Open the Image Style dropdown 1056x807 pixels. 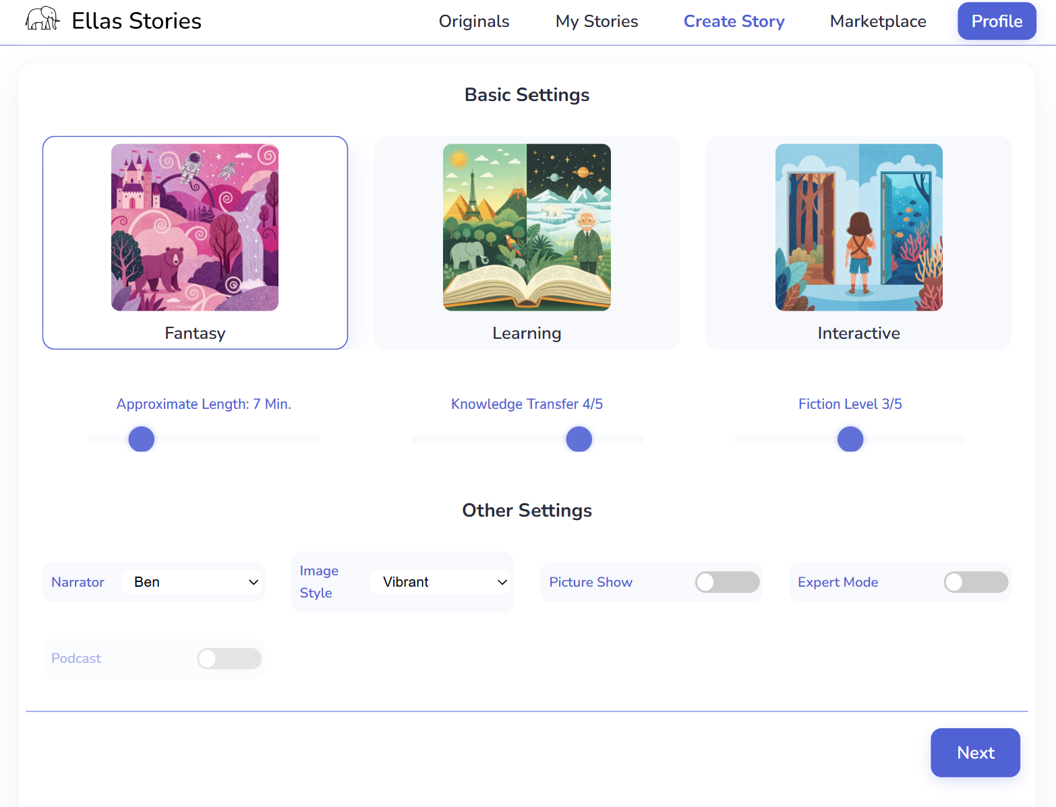440,582
